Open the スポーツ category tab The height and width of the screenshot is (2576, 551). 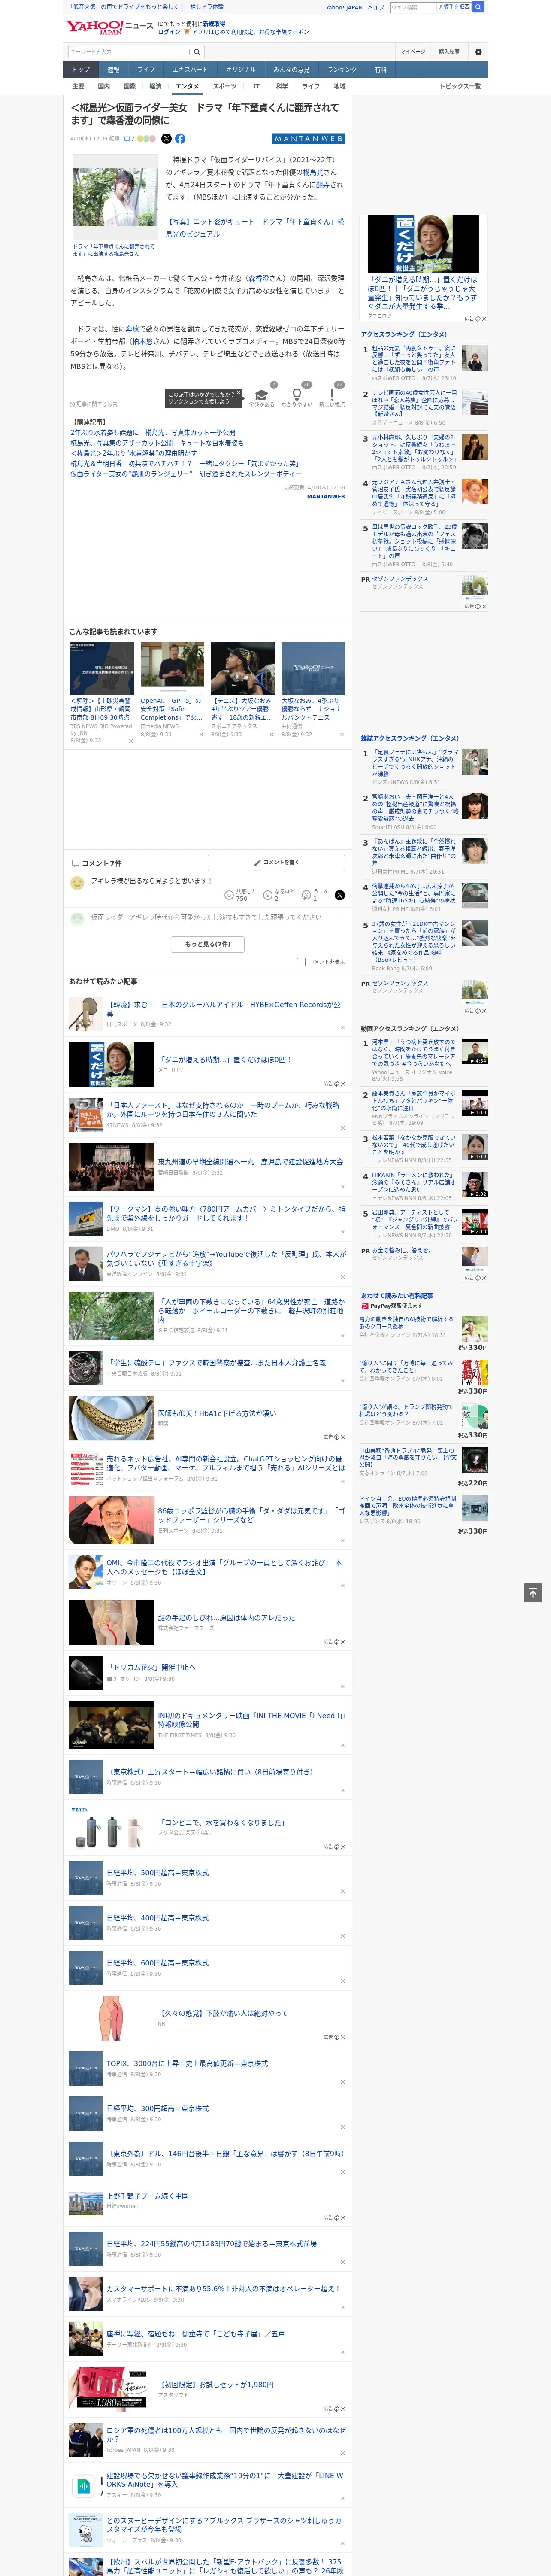pos(225,86)
